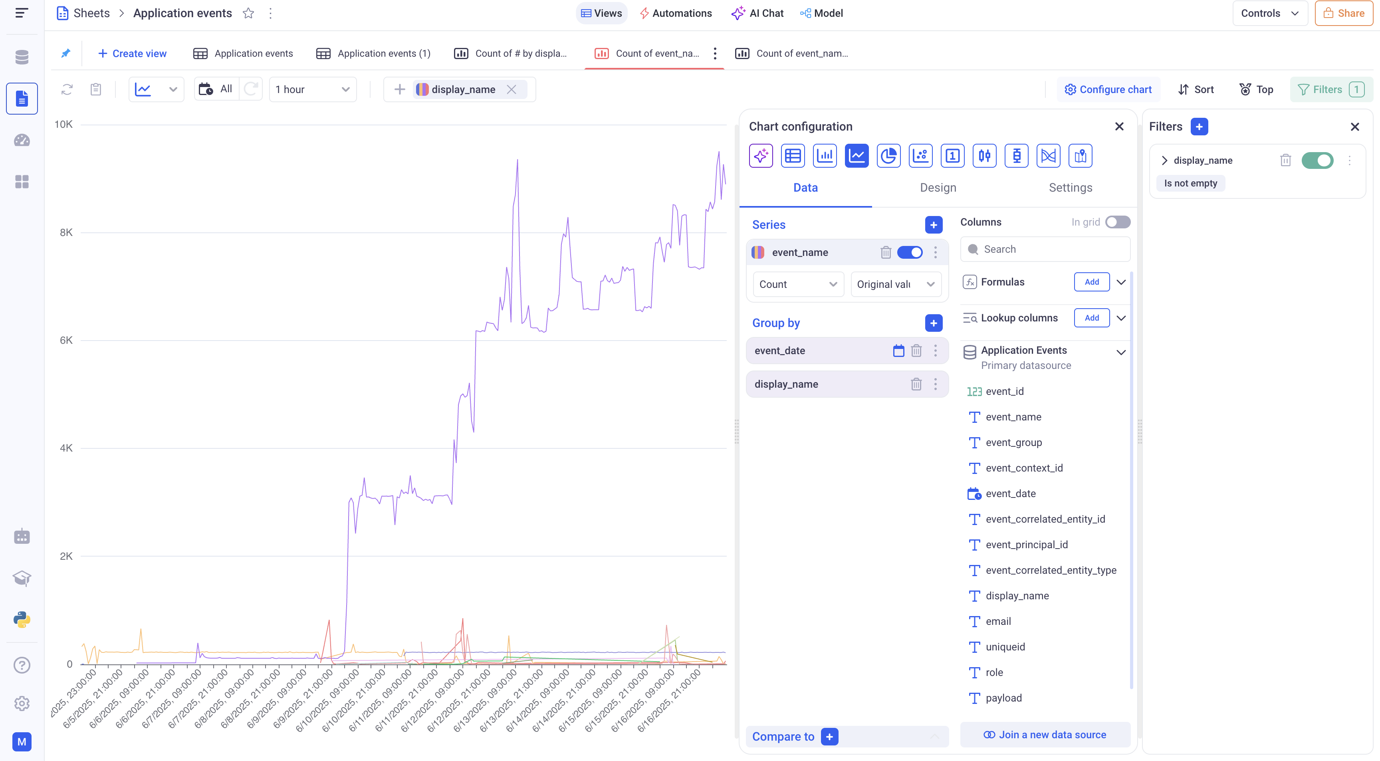Click the AI sparkle chart suggestion icon
Viewport: 1380px width, 761px height.
761,156
